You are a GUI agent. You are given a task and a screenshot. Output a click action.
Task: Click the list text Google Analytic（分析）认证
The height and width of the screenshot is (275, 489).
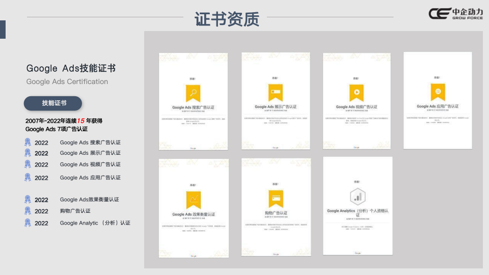pyautogui.click(x=95, y=223)
